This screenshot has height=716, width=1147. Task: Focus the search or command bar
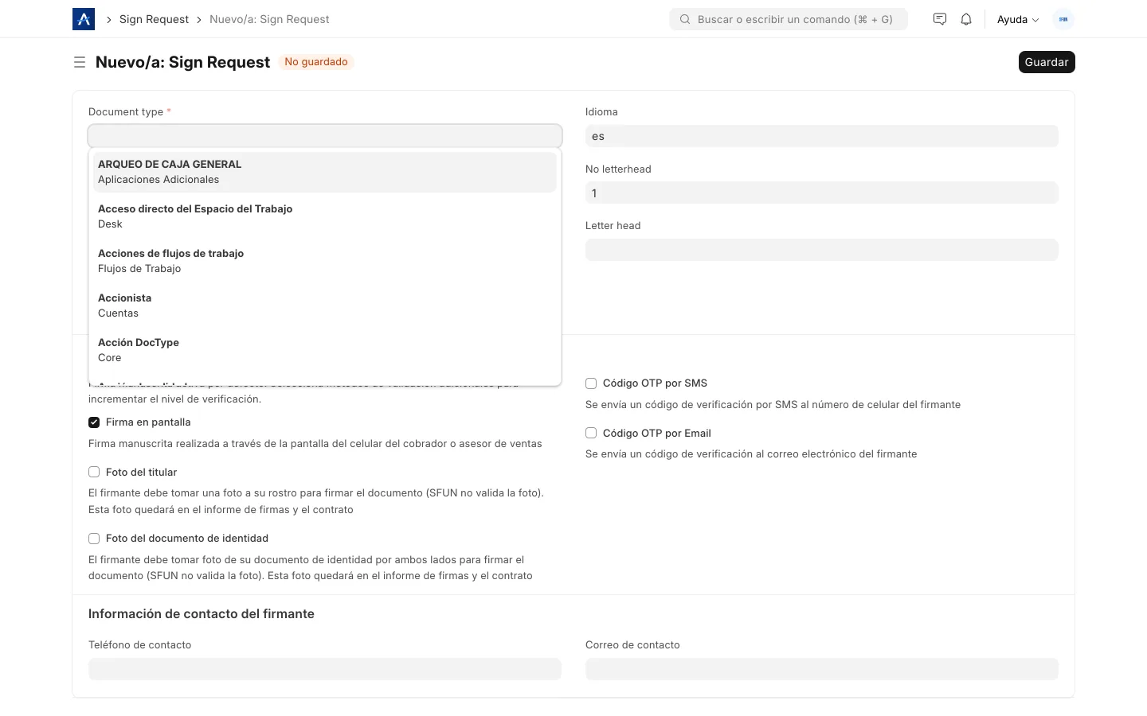tap(789, 19)
